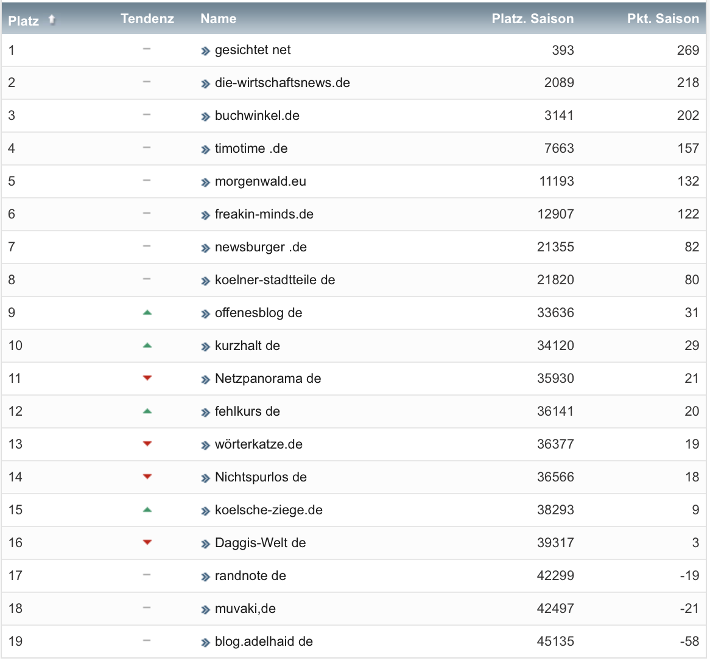Select rank number 13 cell
Viewport: 710px width, 661px height.
click(x=15, y=444)
